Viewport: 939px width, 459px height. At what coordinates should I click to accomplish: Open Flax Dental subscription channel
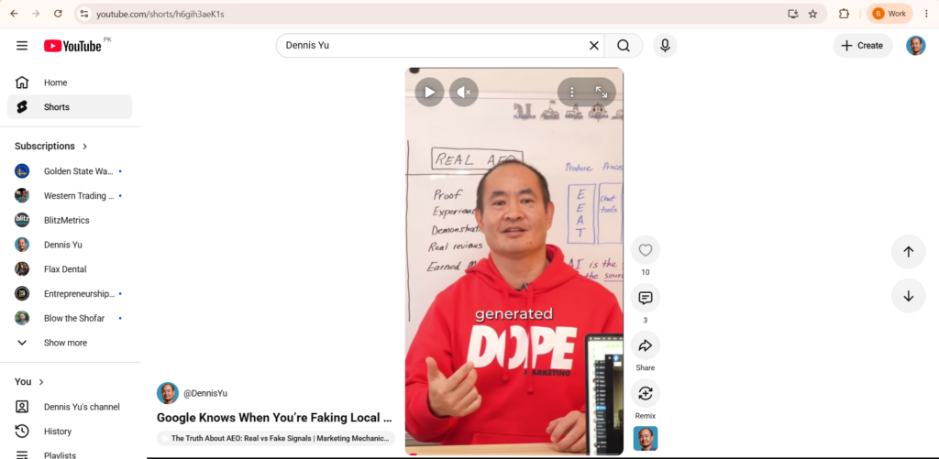pyautogui.click(x=70, y=269)
